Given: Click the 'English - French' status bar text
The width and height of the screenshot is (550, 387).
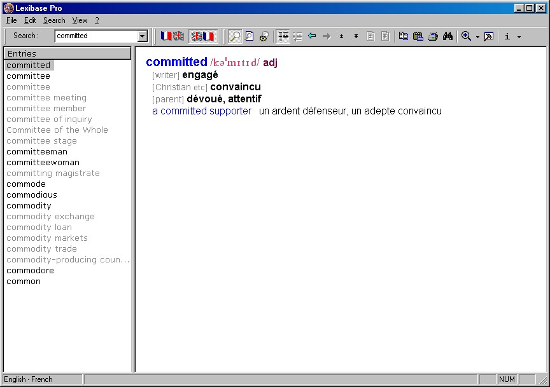Looking at the screenshot, I should (x=28, y=379).
